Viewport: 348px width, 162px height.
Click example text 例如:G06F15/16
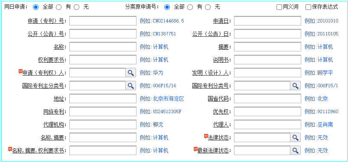coord(158,86)
